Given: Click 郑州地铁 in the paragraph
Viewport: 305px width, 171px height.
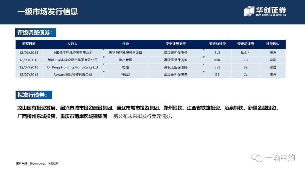Looking at the screenshot, I should [173, 108].
